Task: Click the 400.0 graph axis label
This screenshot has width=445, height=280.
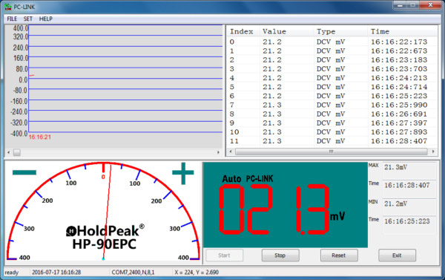Action: (x=21, y=28)
